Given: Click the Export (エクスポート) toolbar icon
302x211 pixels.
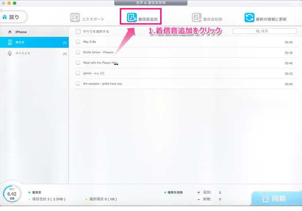Looking at the screenshot, I should coord(75,17).
